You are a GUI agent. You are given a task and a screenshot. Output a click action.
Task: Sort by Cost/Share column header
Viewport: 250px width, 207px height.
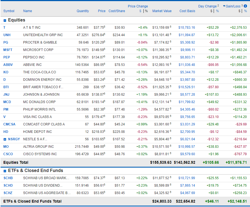(117, 11)
